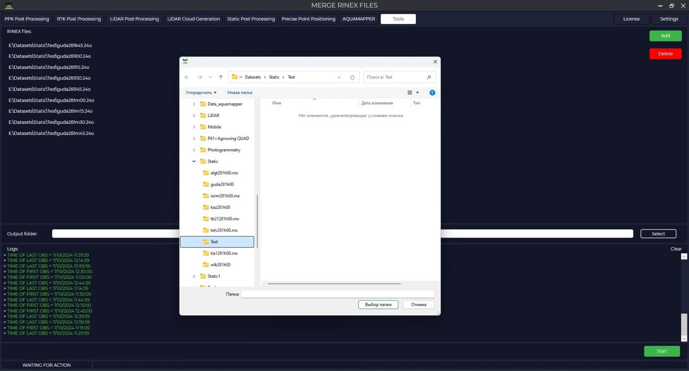Select tia1281h00.rnx folder
The height and width of the screenshot is (371, 689).
click(x=220, y=253)
